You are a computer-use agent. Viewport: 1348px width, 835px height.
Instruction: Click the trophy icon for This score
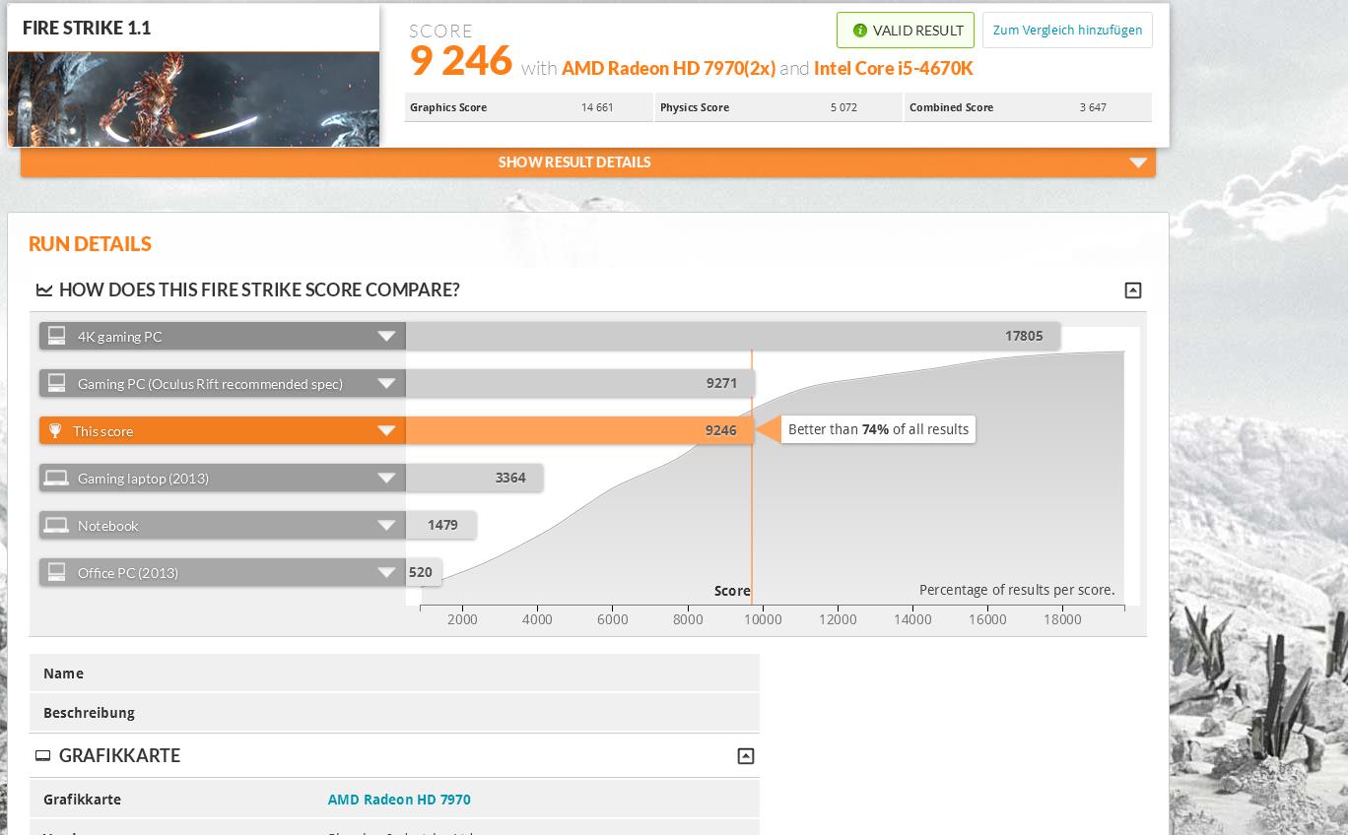tap(55, 431)
